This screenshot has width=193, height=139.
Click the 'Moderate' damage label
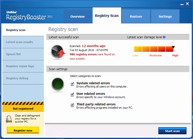[x=155, y=55]
